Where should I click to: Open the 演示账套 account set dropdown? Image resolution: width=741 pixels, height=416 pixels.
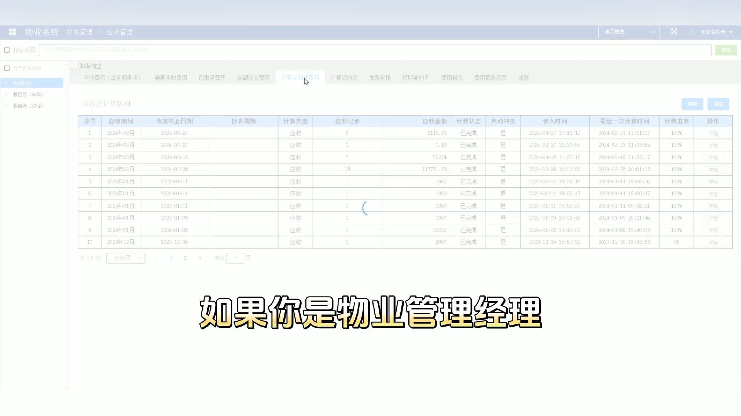coord(629,32)
